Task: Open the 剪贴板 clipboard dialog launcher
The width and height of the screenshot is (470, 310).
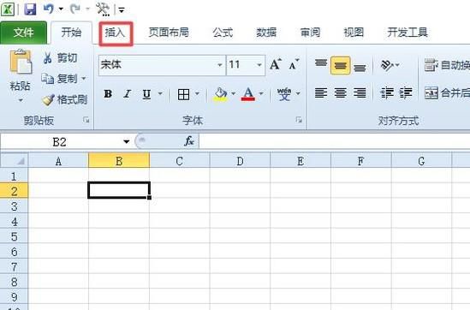Action: tap(86, 120)
